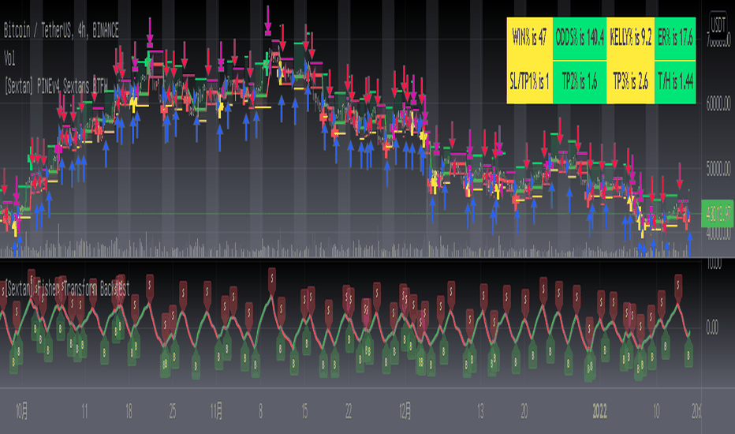Click the green ODDS% is 140.4 cell
735x434 pixels.
pyautogui.click(x=580, y=39)
